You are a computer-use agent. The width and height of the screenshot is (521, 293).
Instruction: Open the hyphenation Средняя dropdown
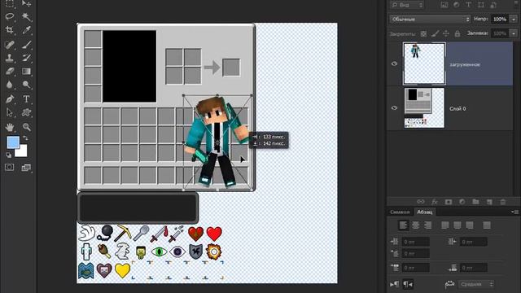[x=475, y=284]
